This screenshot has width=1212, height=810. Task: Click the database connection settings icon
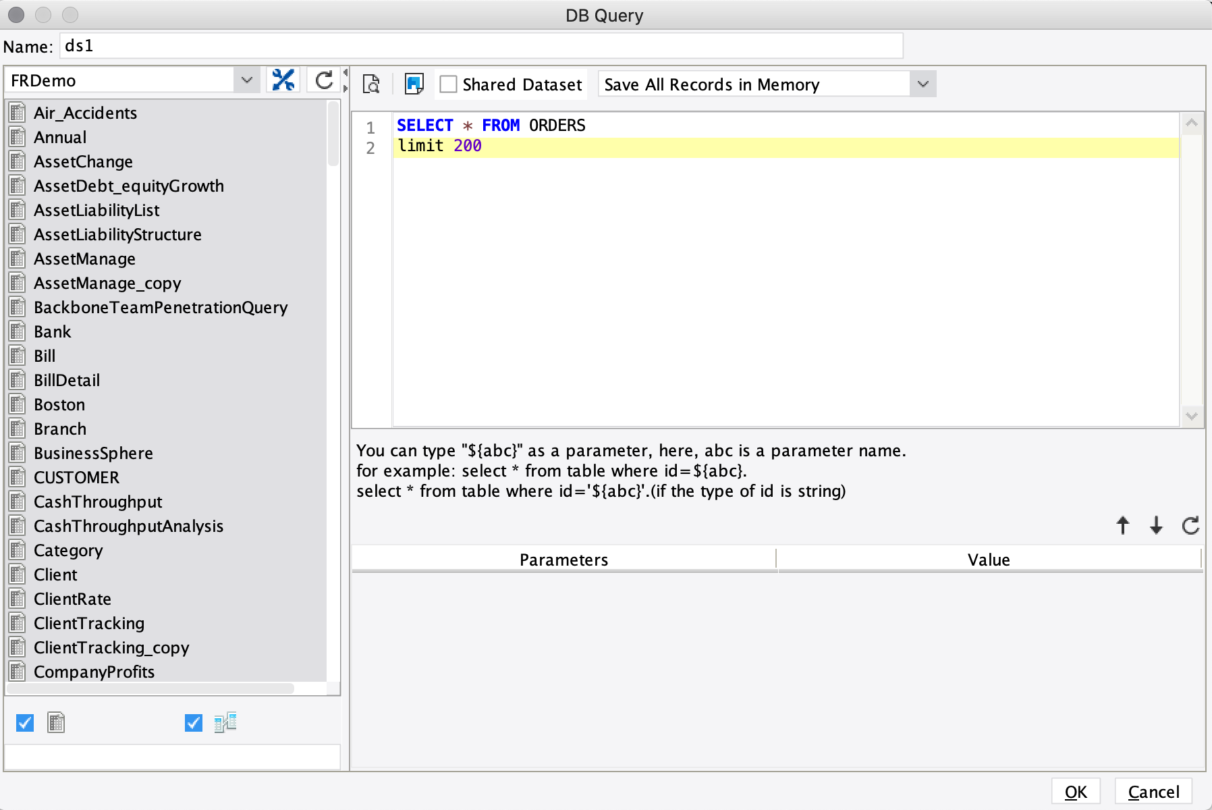(x=283, y=80)
